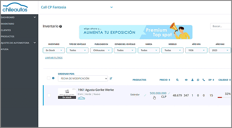Viewport: 232px width, 128px height.
Task: Open the Estado del Vehículo filter
Action: click(125, 50)
